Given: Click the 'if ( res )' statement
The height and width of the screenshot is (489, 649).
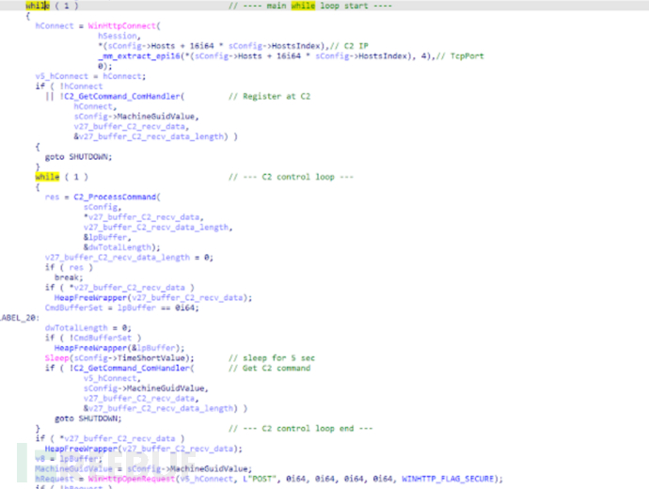Looking at the screenshot, I should [69, 267].
